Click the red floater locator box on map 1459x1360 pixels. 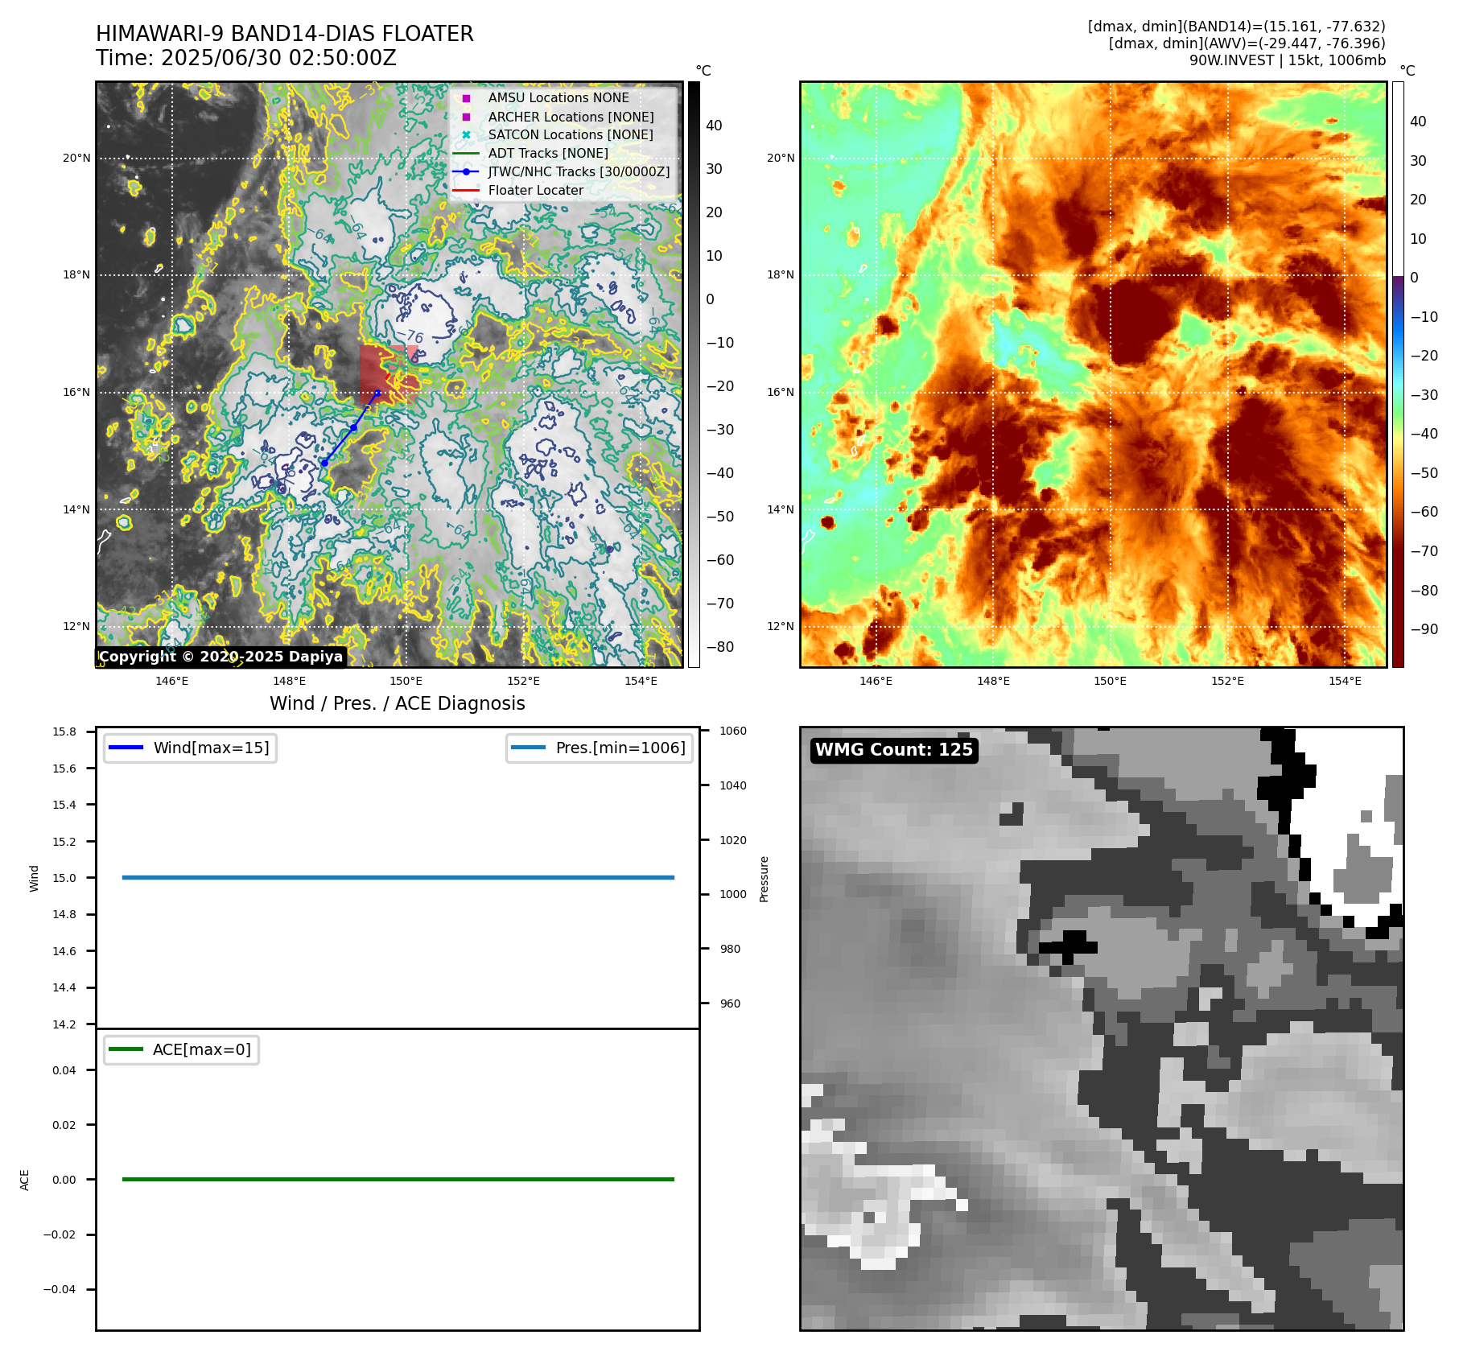tap(389, 374)
